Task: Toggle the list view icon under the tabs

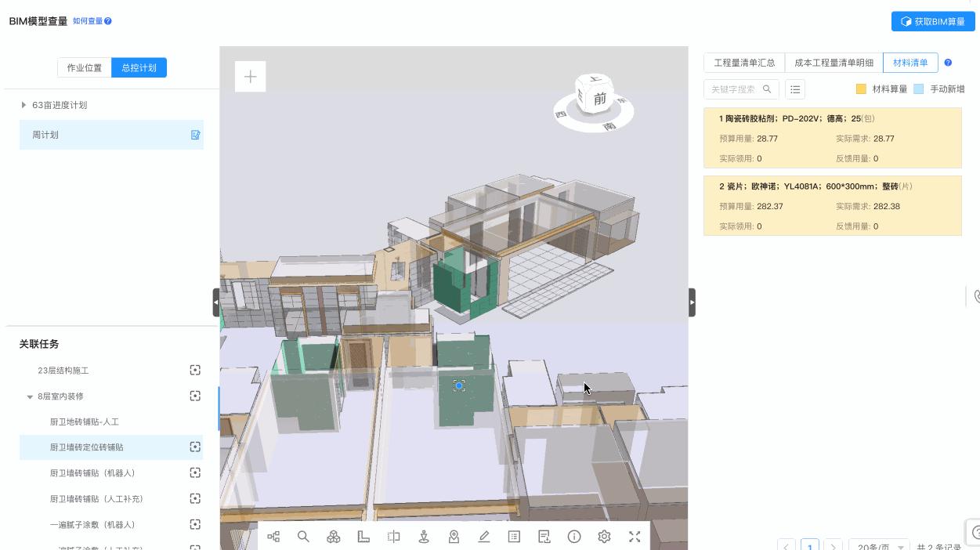Action: pyautogui.click(x=795, y=89)
